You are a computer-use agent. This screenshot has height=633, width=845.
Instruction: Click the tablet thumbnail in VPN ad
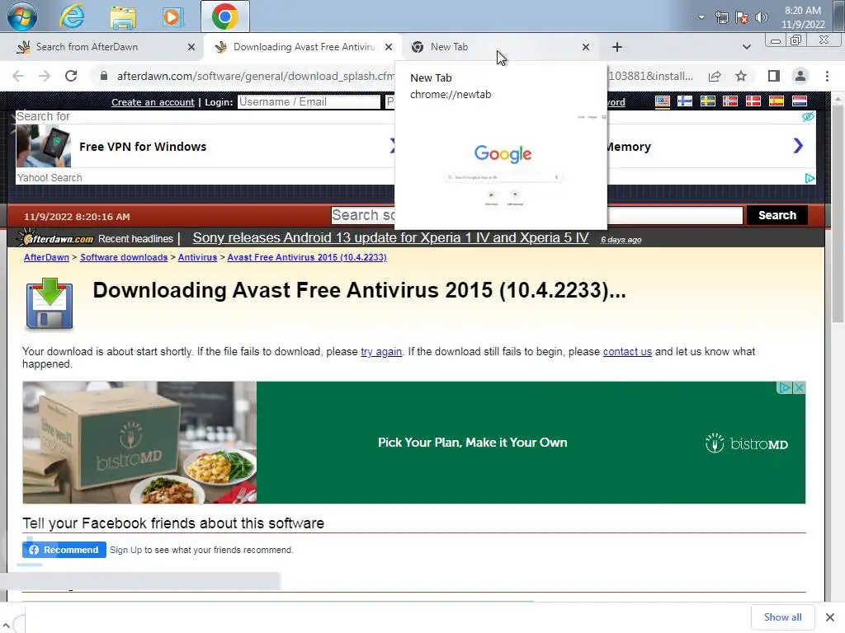[x=43, y=146]
